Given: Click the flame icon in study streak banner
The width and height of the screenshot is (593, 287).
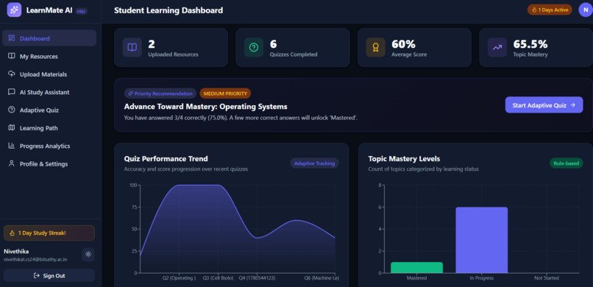Looking at the screenshot, I should click(12, 233).
